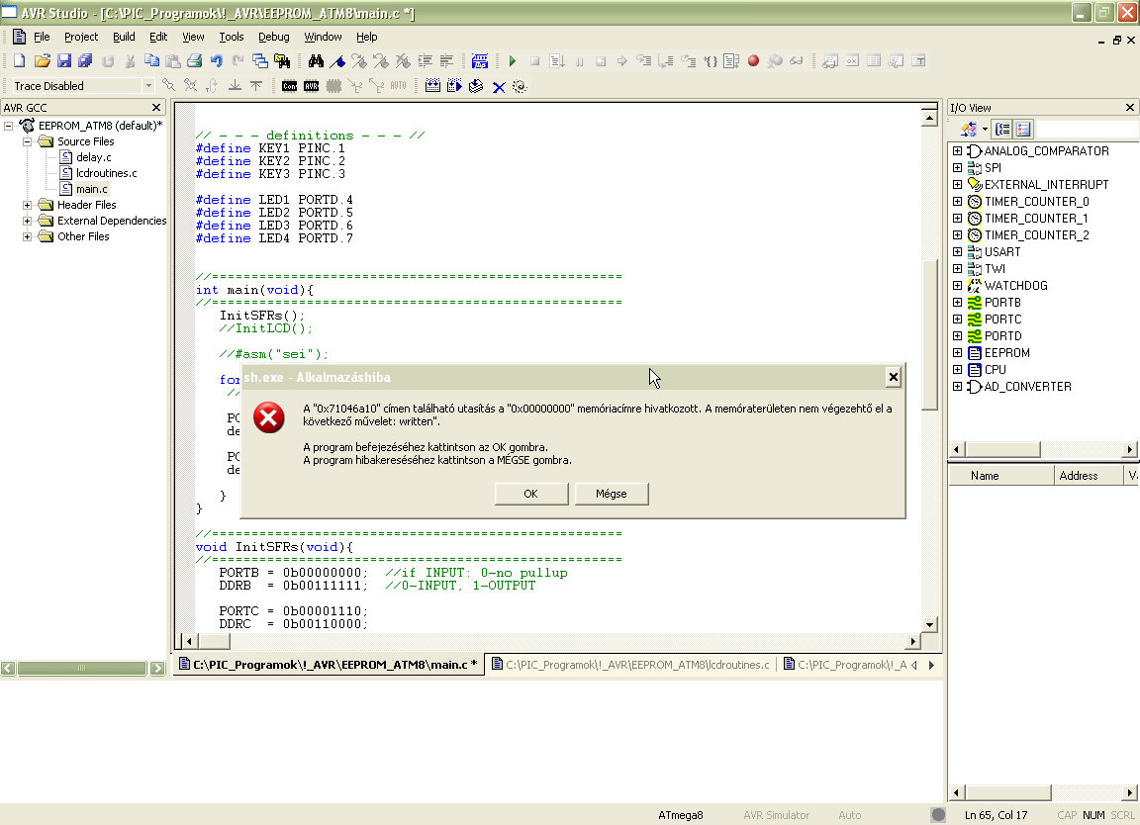Start debugging with the green play icon

(x=512, y=61)
